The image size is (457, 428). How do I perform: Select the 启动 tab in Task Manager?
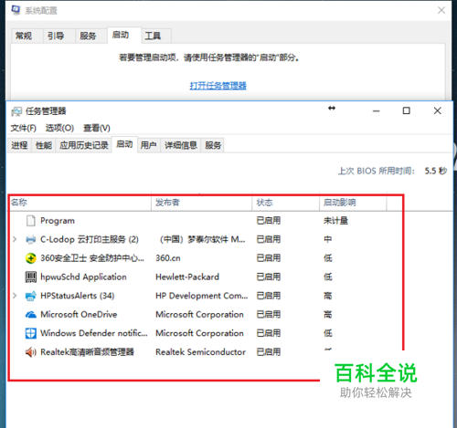(x=124, y=144)
